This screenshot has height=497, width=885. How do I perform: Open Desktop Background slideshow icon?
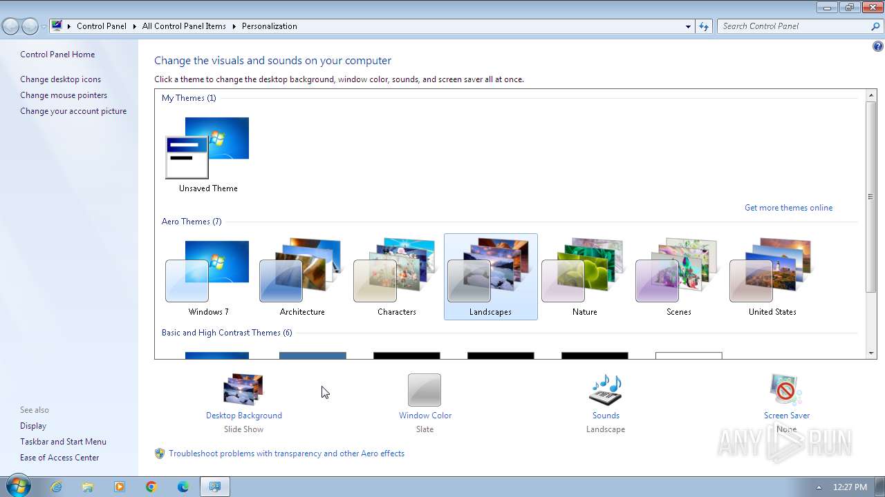point(243,390)
